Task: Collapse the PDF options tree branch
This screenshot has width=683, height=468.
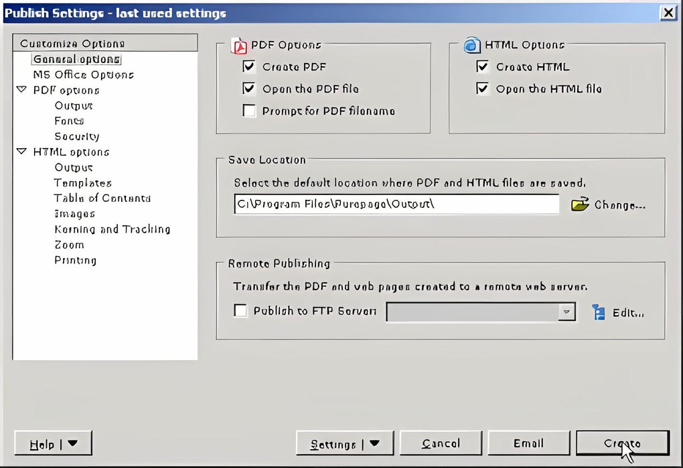Action: point(21,91)
